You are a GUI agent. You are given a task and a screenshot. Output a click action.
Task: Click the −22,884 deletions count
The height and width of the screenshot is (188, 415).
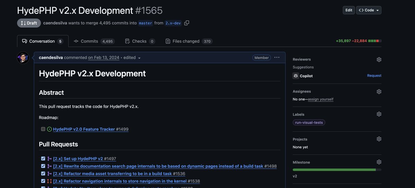coord(359,41)
